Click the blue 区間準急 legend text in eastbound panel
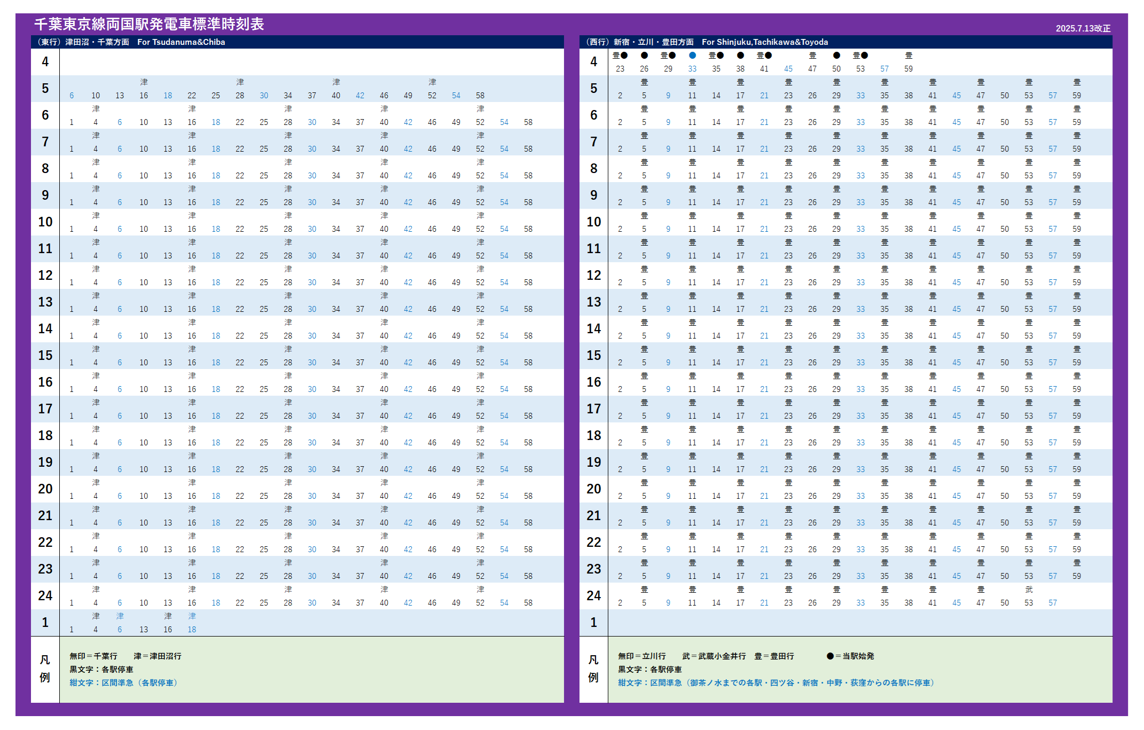The height and width of the screenshot is (730, 1144). 123,683
